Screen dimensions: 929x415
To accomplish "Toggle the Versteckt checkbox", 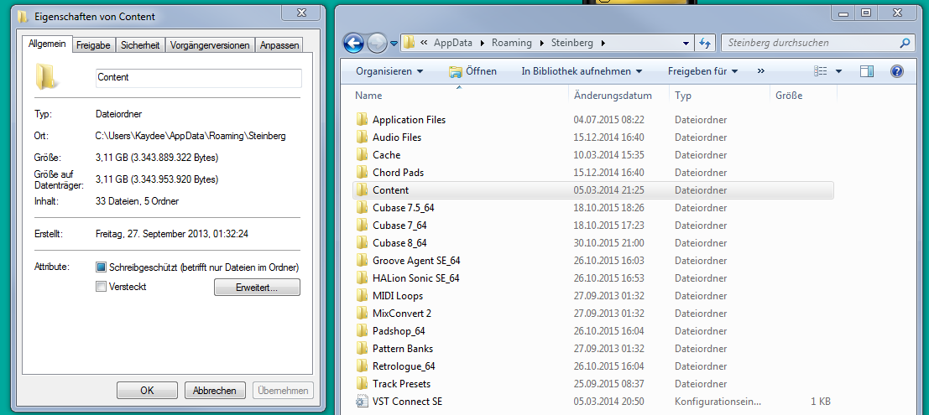I will (101, 287).
